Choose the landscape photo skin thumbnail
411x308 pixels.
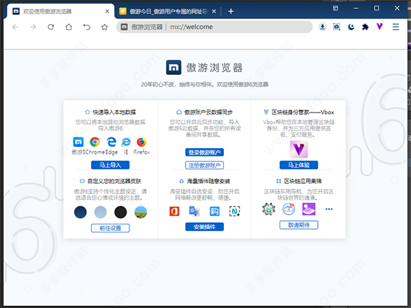pyautogui.click(x=140, y=212)
